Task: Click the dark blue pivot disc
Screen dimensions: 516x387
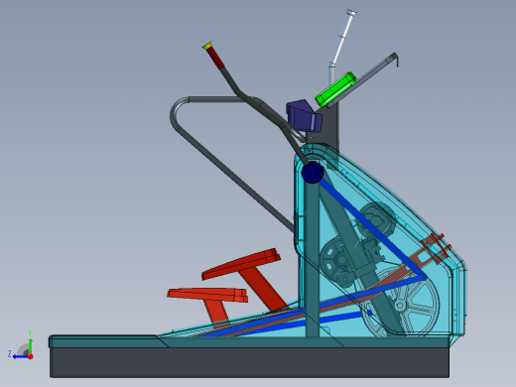Action: point(312,173)
